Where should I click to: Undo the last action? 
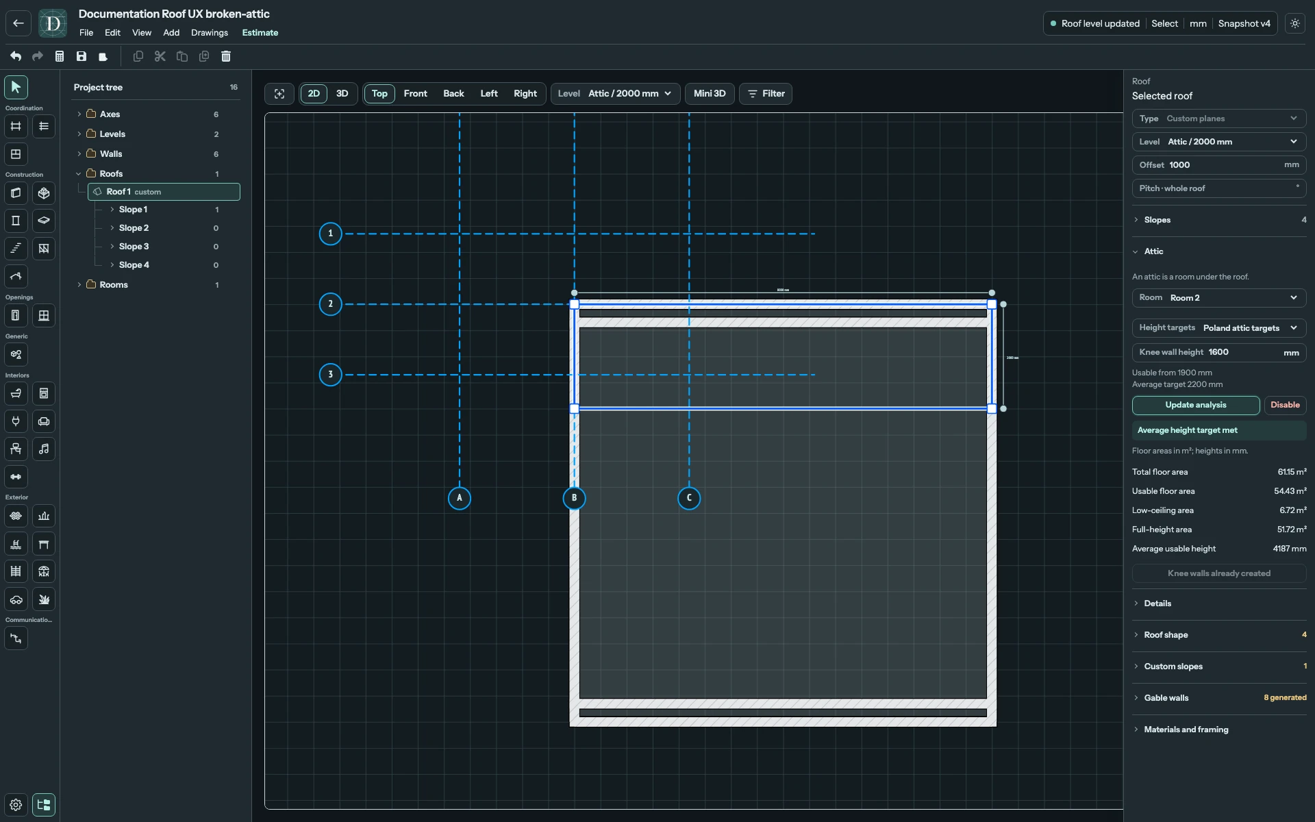pos(16,56)
